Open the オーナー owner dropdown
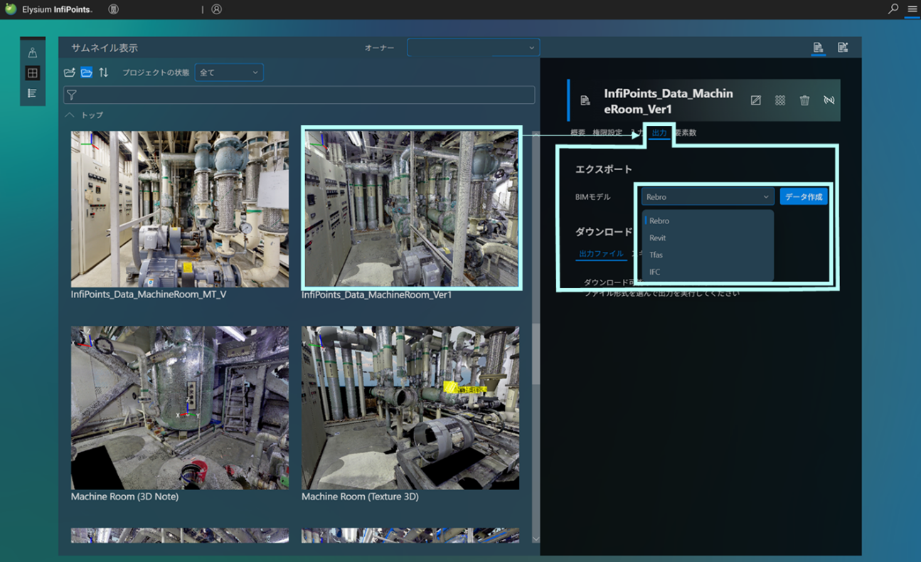This screenshot has width=921, height=562. pyautogui.click(x=473, y=48)
